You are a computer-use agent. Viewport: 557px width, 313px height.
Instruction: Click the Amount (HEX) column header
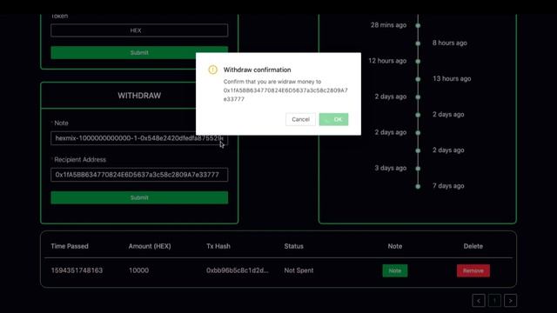pyautogui.click(x=150, y=246)
